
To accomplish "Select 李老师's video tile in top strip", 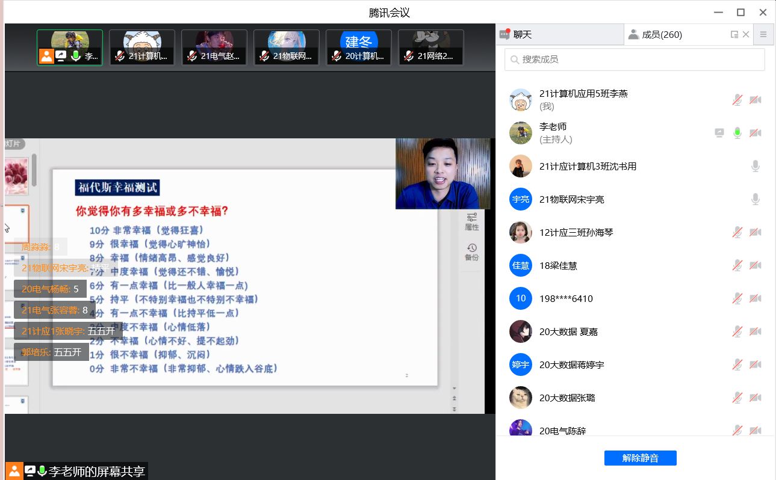I will 70,48.
